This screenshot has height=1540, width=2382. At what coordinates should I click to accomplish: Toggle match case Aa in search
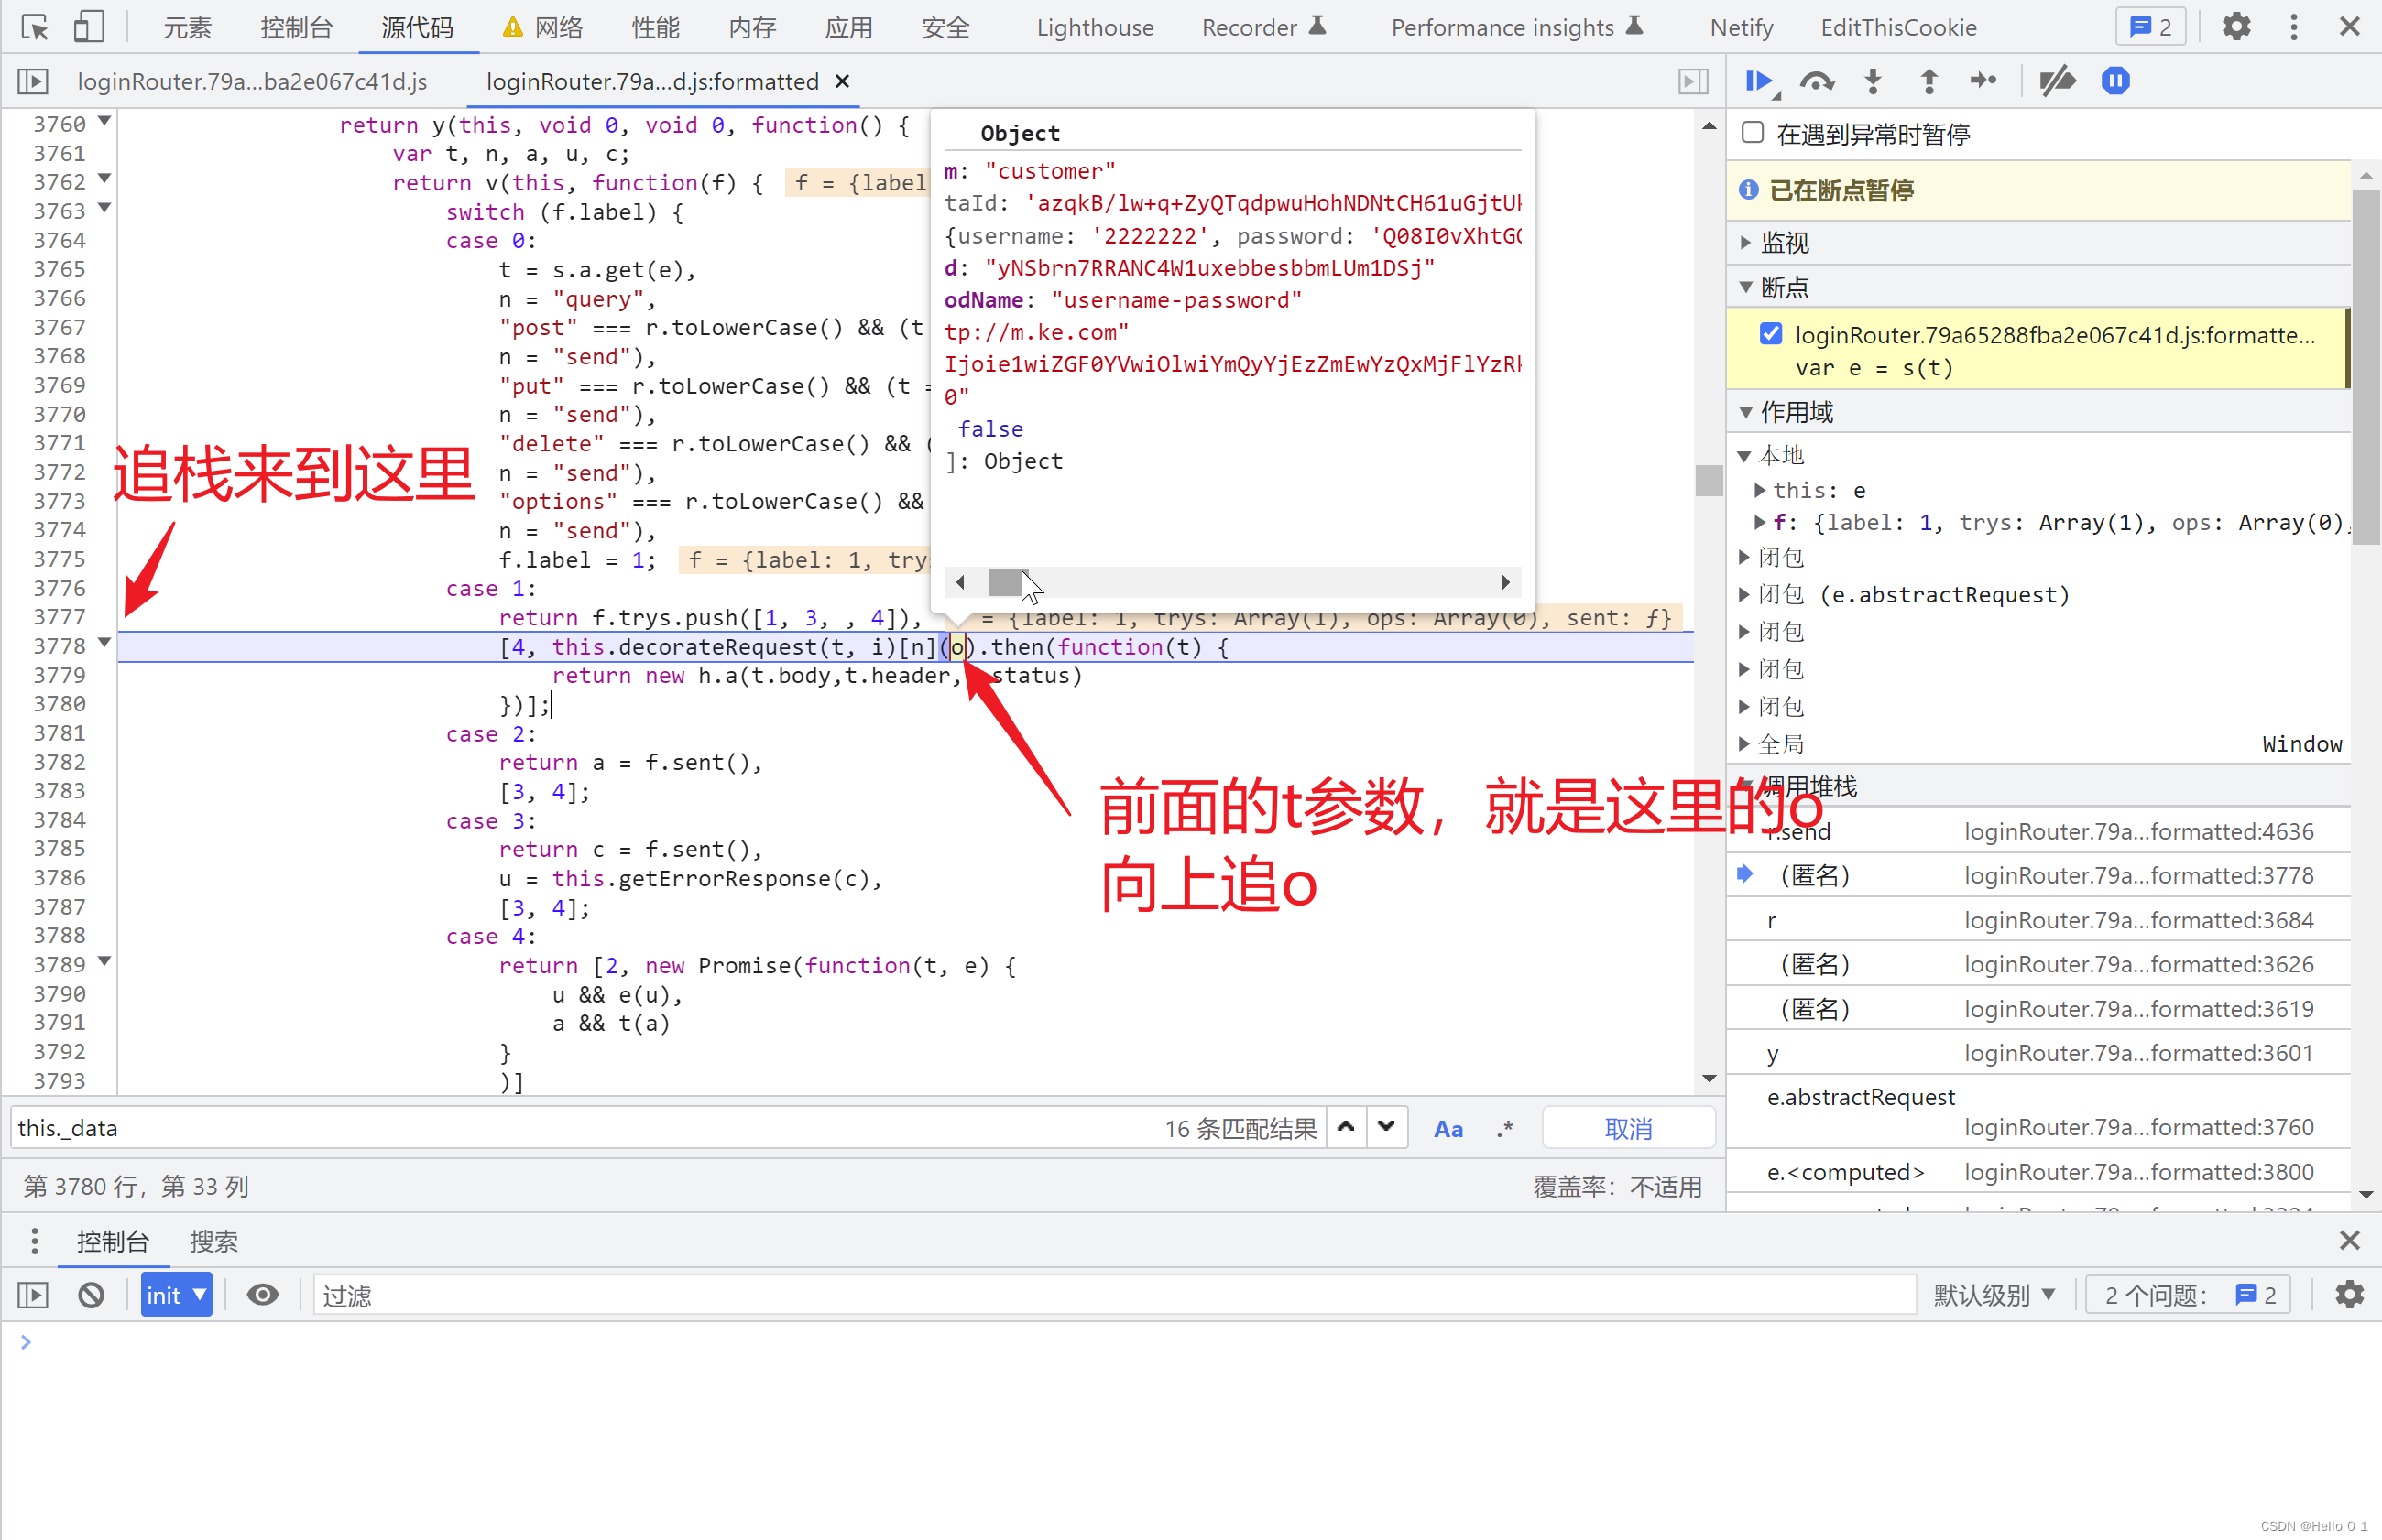click(1448, 1129)
